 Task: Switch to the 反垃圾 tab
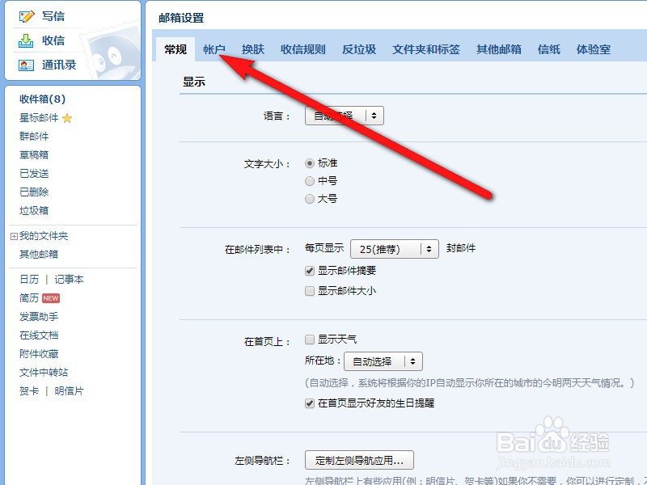coord(358,48)
